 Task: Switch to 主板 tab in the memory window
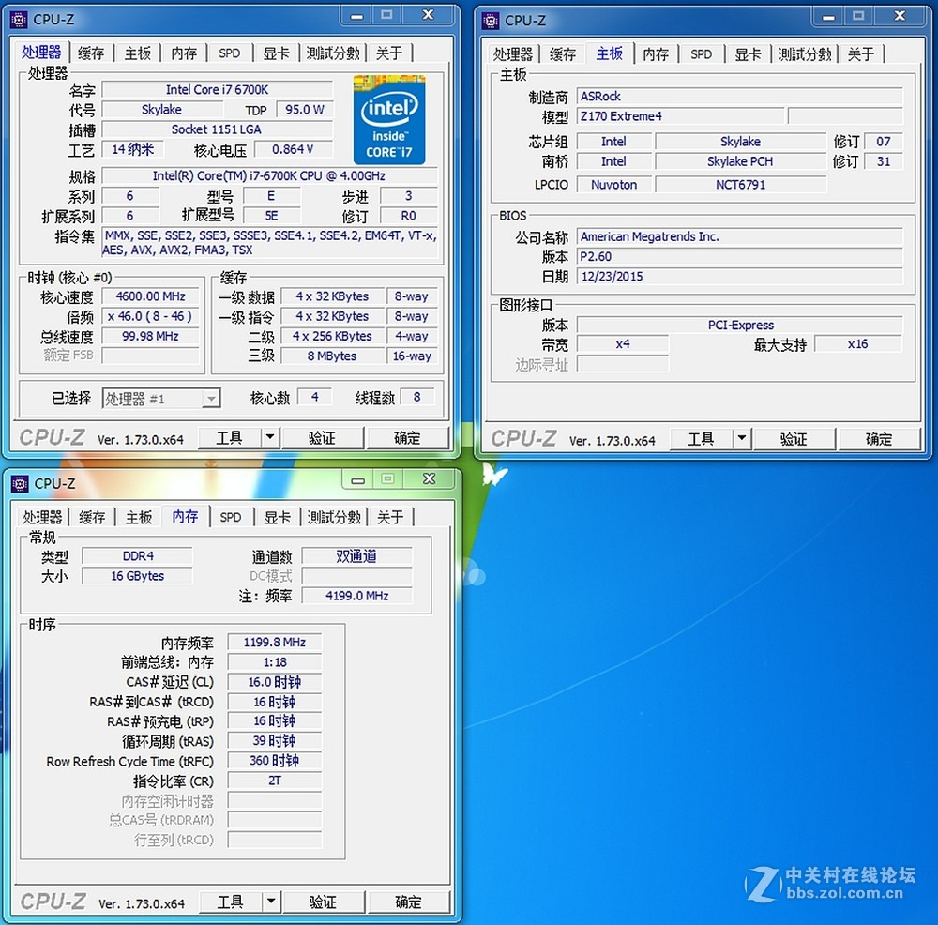[x=139, y=517]
